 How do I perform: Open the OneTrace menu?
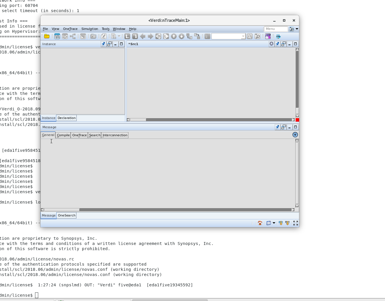click(70, 29)
